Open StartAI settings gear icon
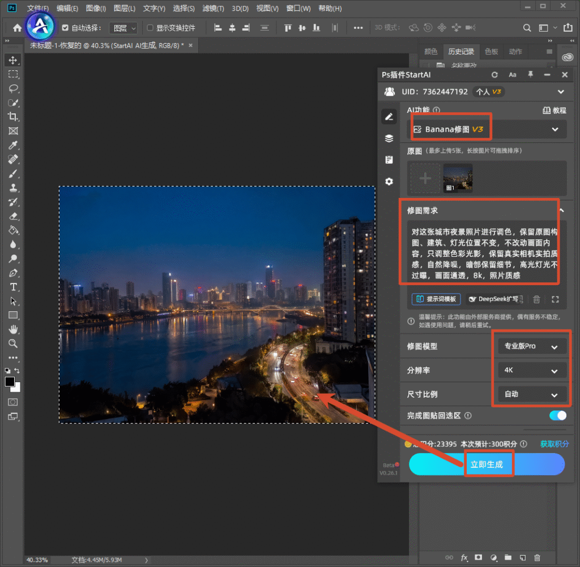 point(389,181)
